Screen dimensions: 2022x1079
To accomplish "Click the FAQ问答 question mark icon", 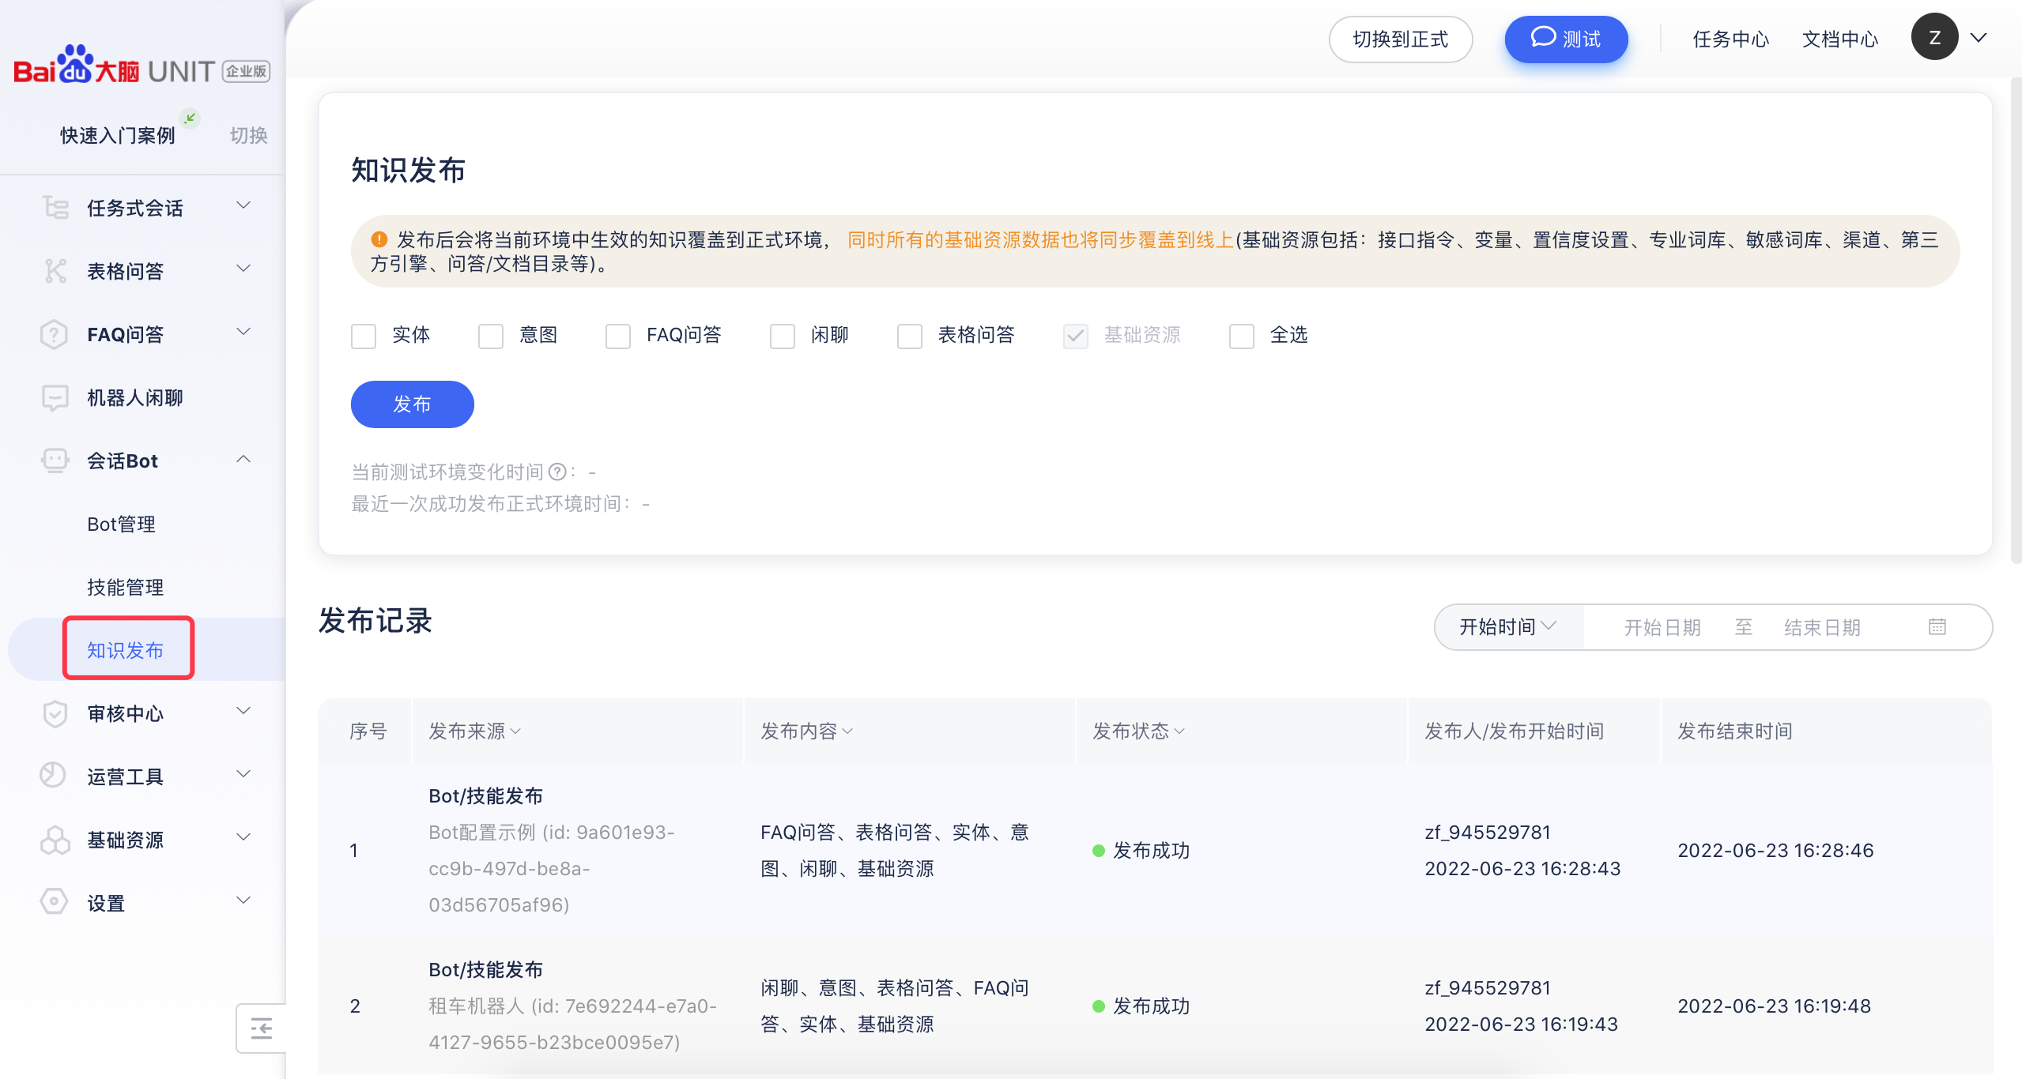I will pyautogui.click(x=55, y=334).
